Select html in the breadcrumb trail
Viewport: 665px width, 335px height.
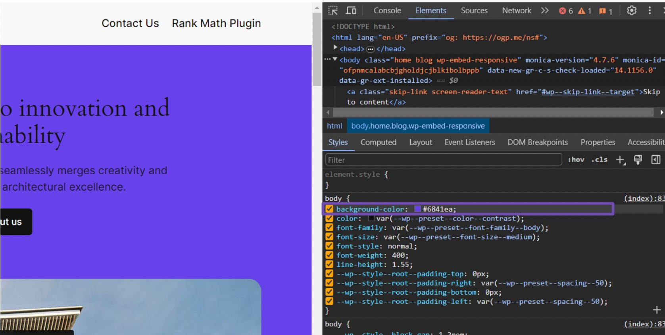(334, 126)
